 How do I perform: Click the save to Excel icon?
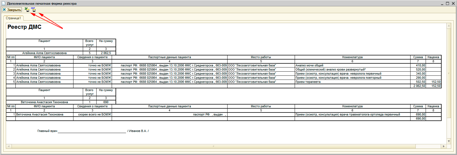[x=27, y=10]
